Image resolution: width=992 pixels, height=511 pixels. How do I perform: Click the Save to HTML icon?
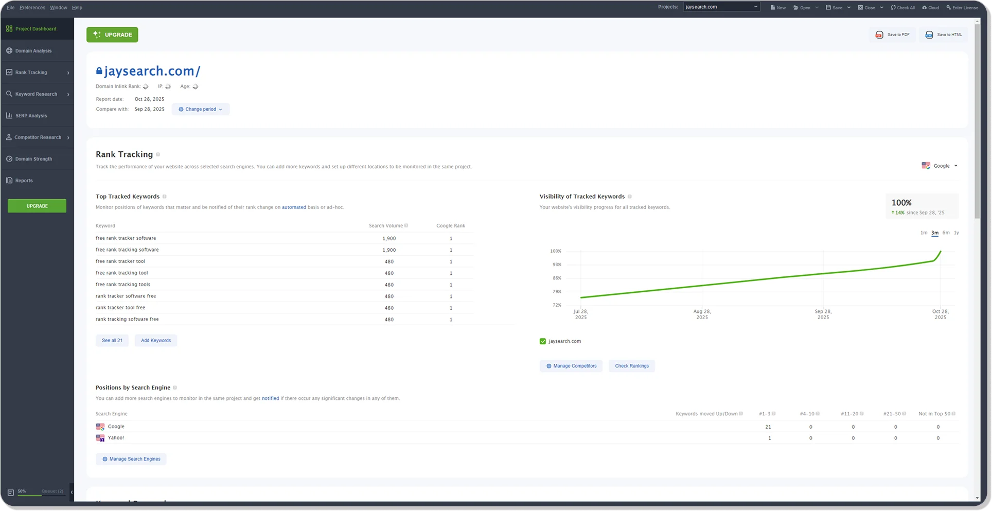tap(929, 34)
